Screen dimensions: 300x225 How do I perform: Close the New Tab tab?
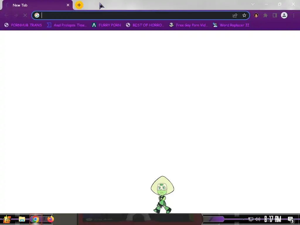tap(68, 5)
